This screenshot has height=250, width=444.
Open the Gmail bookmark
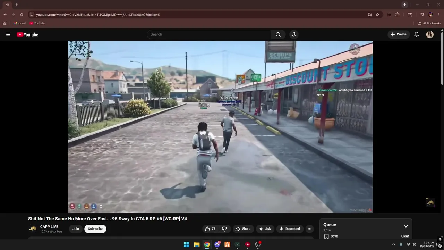[19, 23]
